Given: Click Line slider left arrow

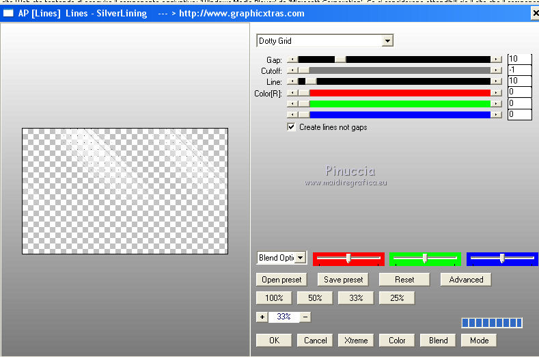Looking at the screenshot, I should [292, 81].
